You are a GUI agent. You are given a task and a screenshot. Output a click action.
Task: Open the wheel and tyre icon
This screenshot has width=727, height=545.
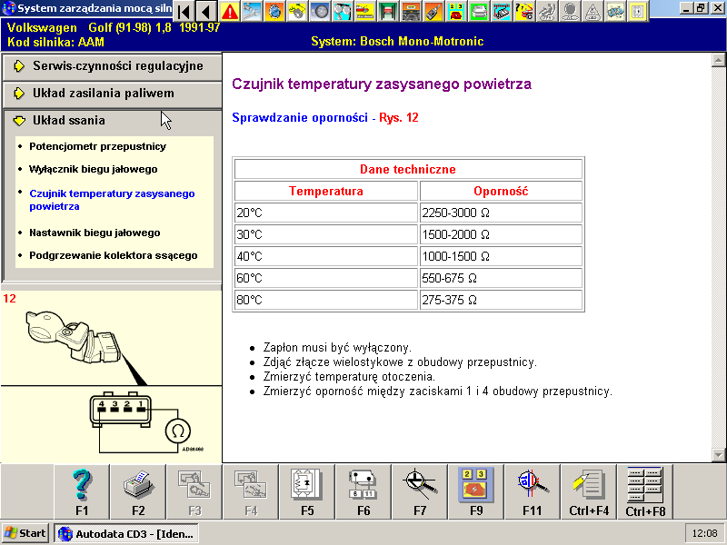click(x=320, y=12)
